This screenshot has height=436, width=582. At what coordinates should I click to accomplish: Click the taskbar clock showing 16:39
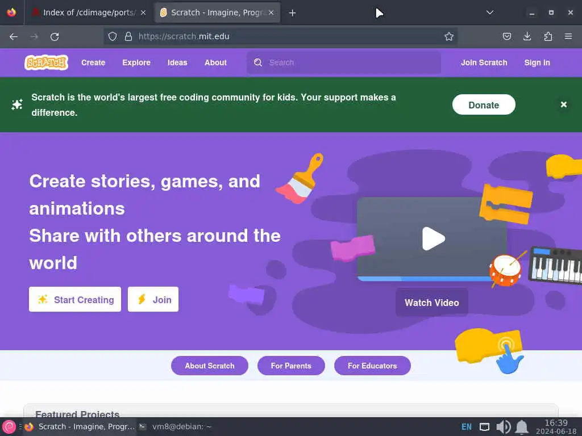[x=556, y=427]
